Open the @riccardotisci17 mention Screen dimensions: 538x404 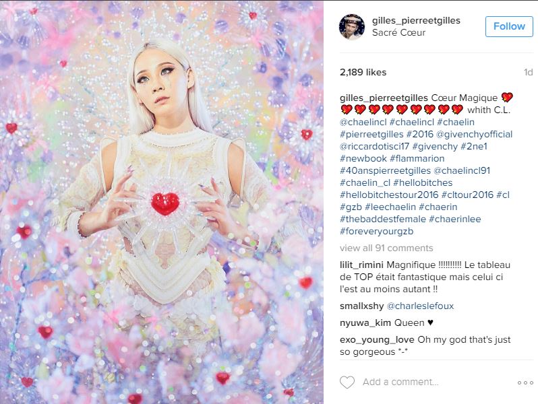point(374,146)
